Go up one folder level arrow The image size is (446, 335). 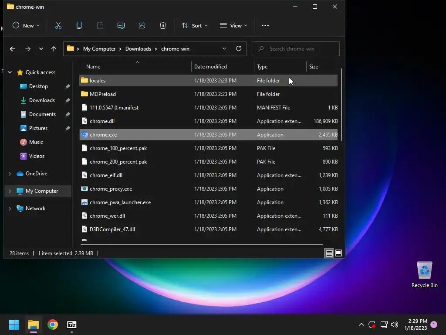(x=54, y=49)
